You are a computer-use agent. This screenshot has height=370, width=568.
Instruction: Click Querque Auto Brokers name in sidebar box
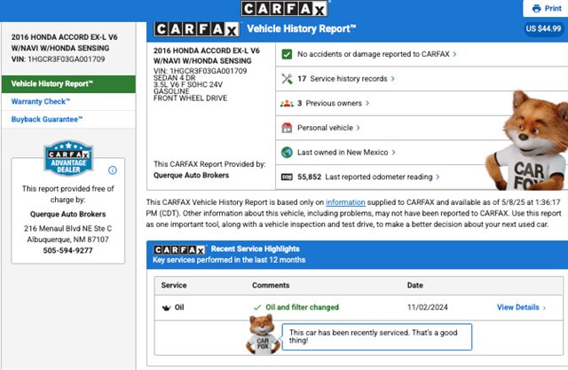point(67,215)
